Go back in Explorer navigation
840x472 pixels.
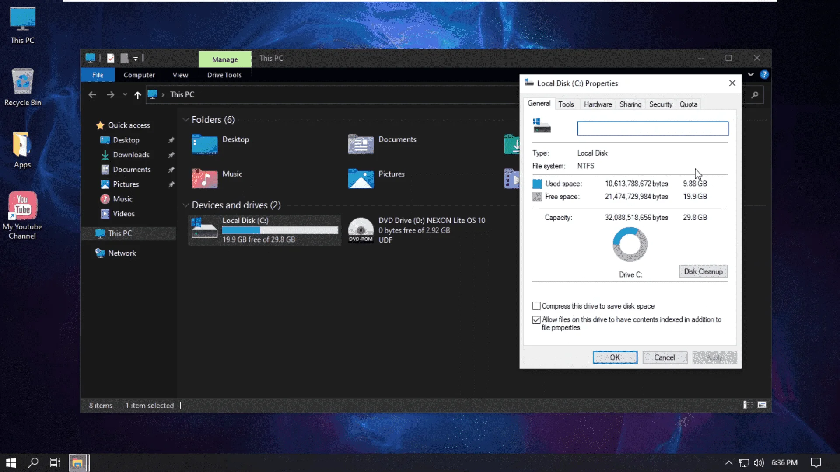[92, 94]
